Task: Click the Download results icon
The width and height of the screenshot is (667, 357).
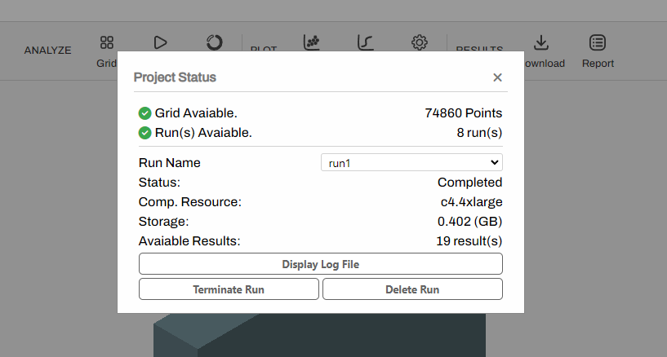Action: [541, 42]
